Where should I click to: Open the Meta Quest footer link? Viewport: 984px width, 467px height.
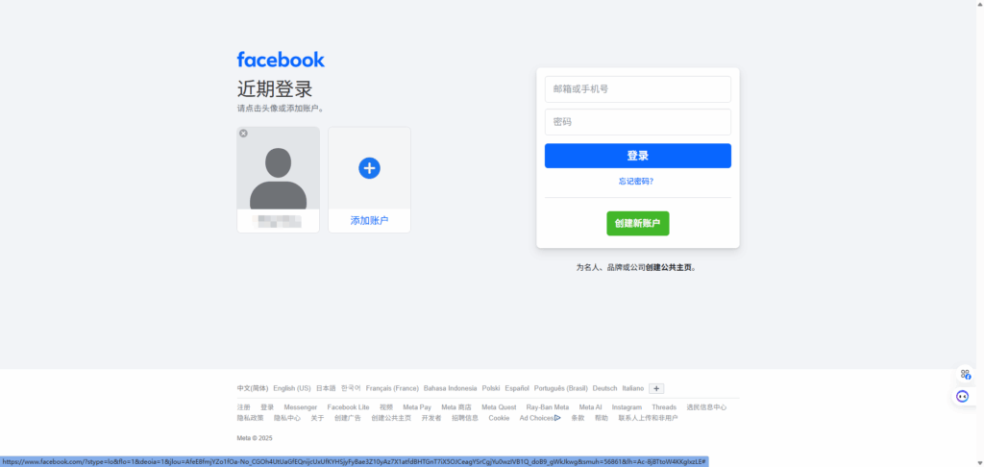click(499, 407)
